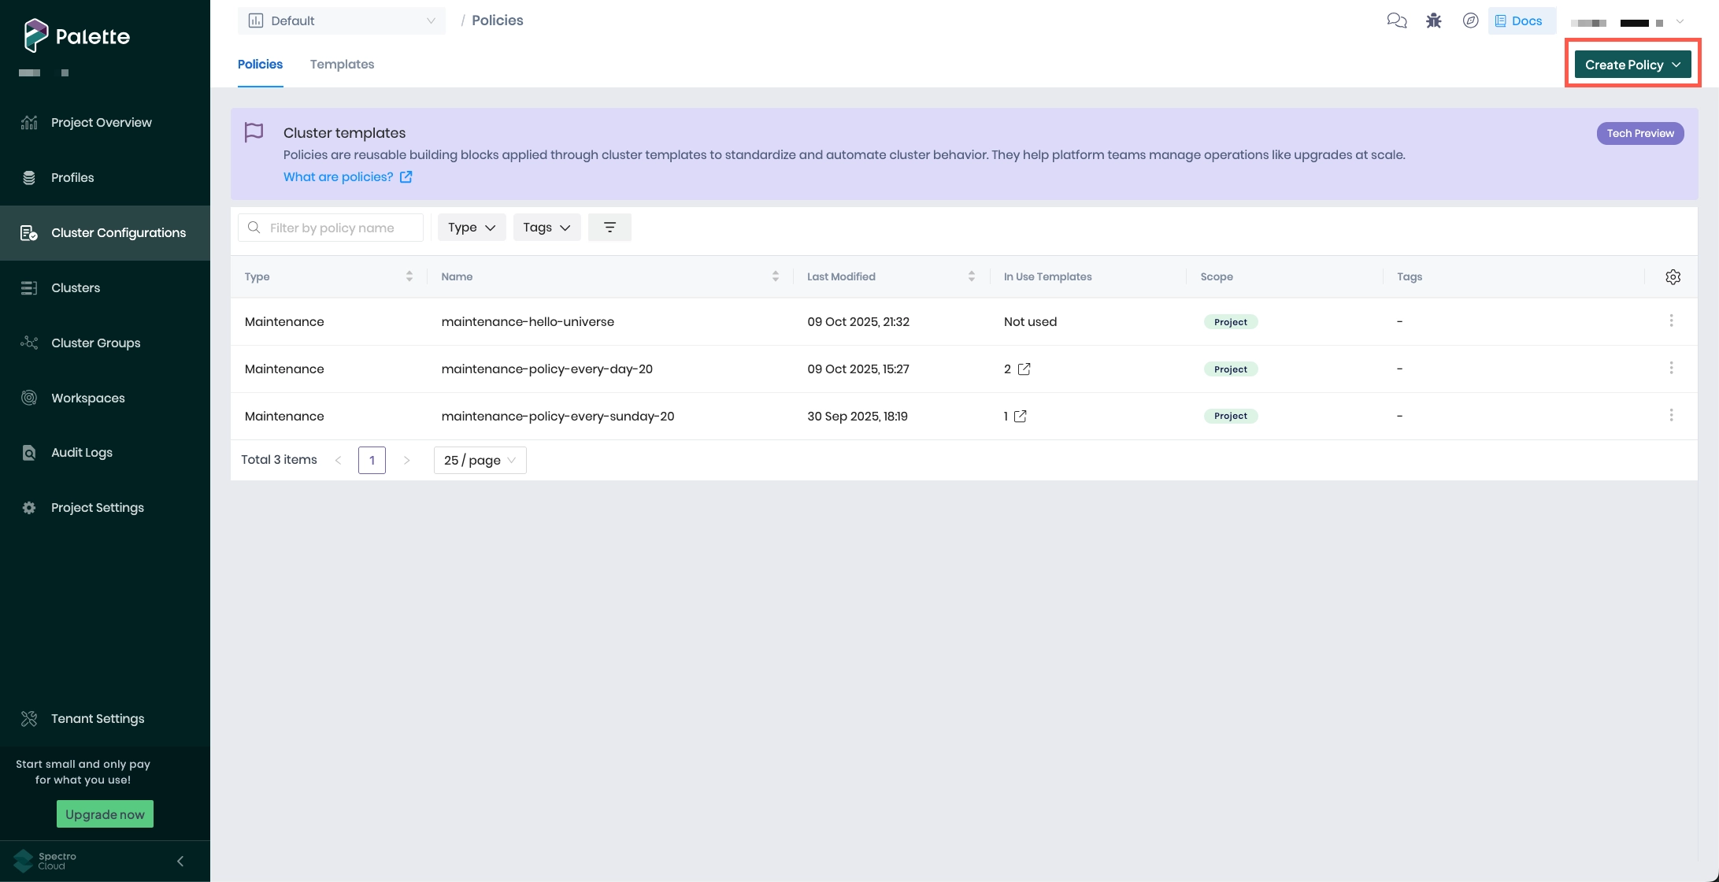1719x882 pixels.
Task: Expand the Type filter dropdown
Action: [471, 227]
